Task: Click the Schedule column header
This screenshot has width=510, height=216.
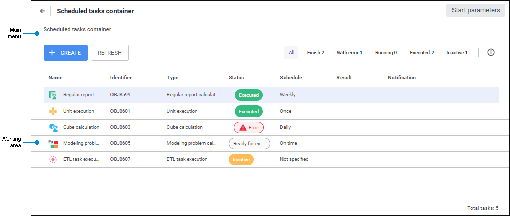Action: coord(291,78)
